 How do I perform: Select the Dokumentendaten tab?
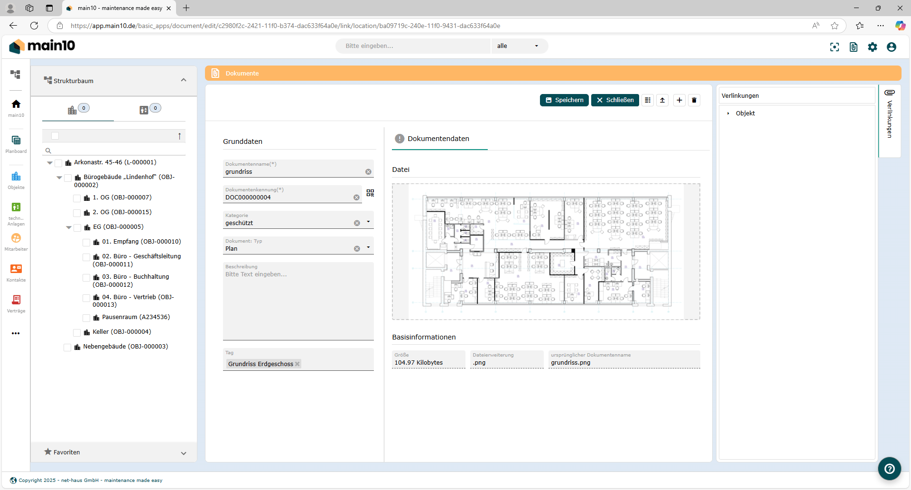click(x=439, y=139)
